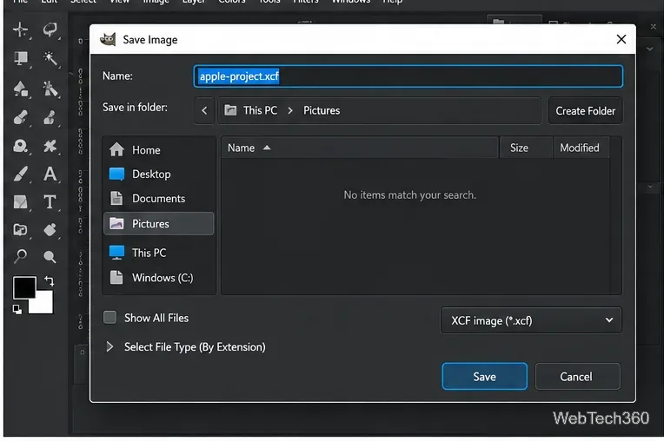Select Pictures in breadcrumb path

pos(322,110)
